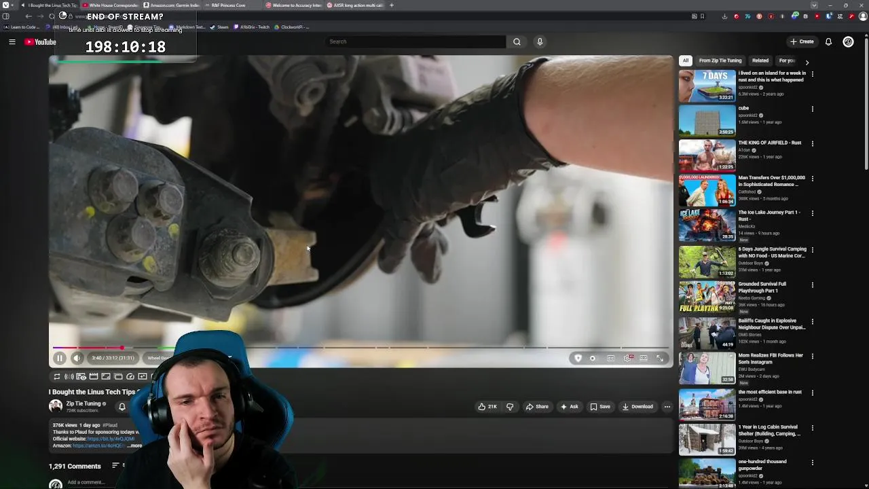Click the speedometer playback speed icon

click(x=130, y=376)
